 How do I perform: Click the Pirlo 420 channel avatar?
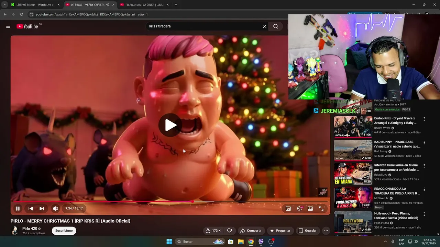pyautogui.click(x=15, y=231)
